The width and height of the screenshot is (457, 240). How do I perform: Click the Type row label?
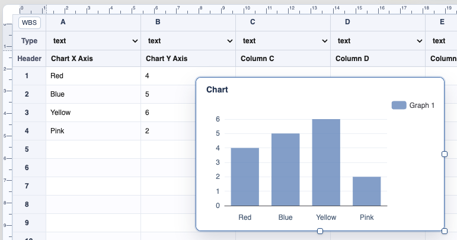tap(29, 41)
